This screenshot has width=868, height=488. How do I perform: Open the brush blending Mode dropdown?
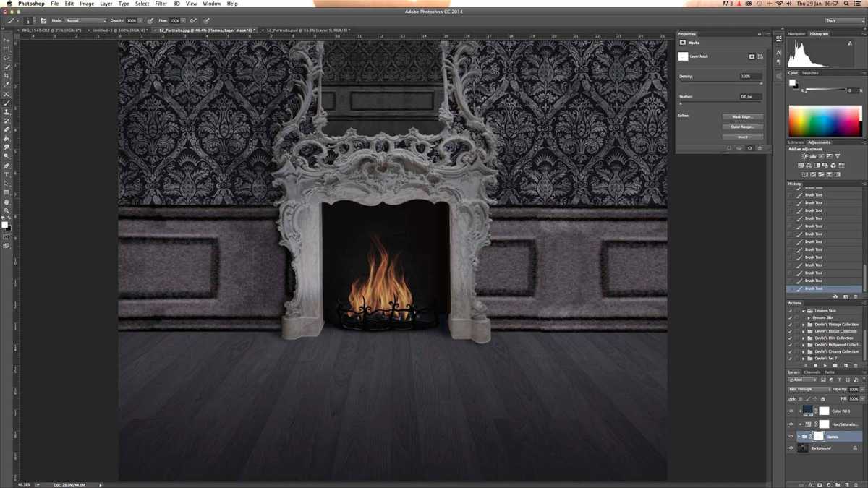point(85,21)
